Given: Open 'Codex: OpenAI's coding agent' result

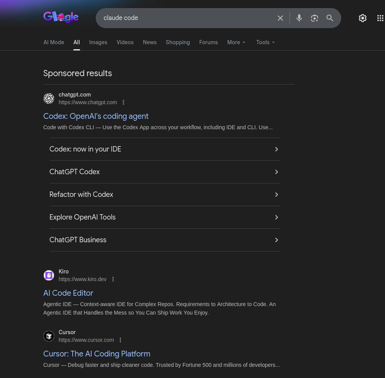Looking at the screenshot, I should point(96,116).
